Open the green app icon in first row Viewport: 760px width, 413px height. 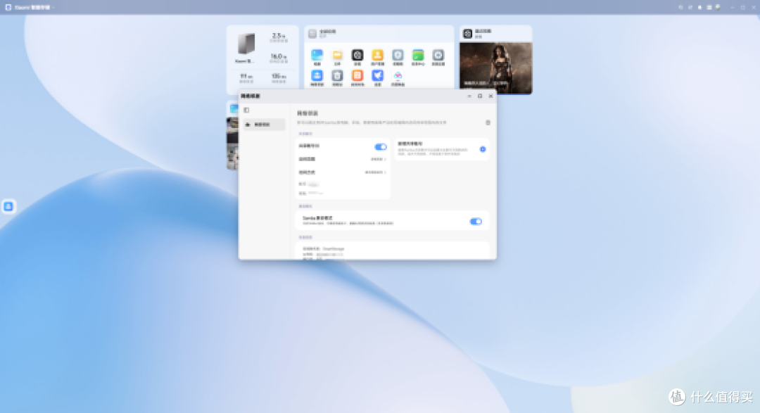[418, 56]
